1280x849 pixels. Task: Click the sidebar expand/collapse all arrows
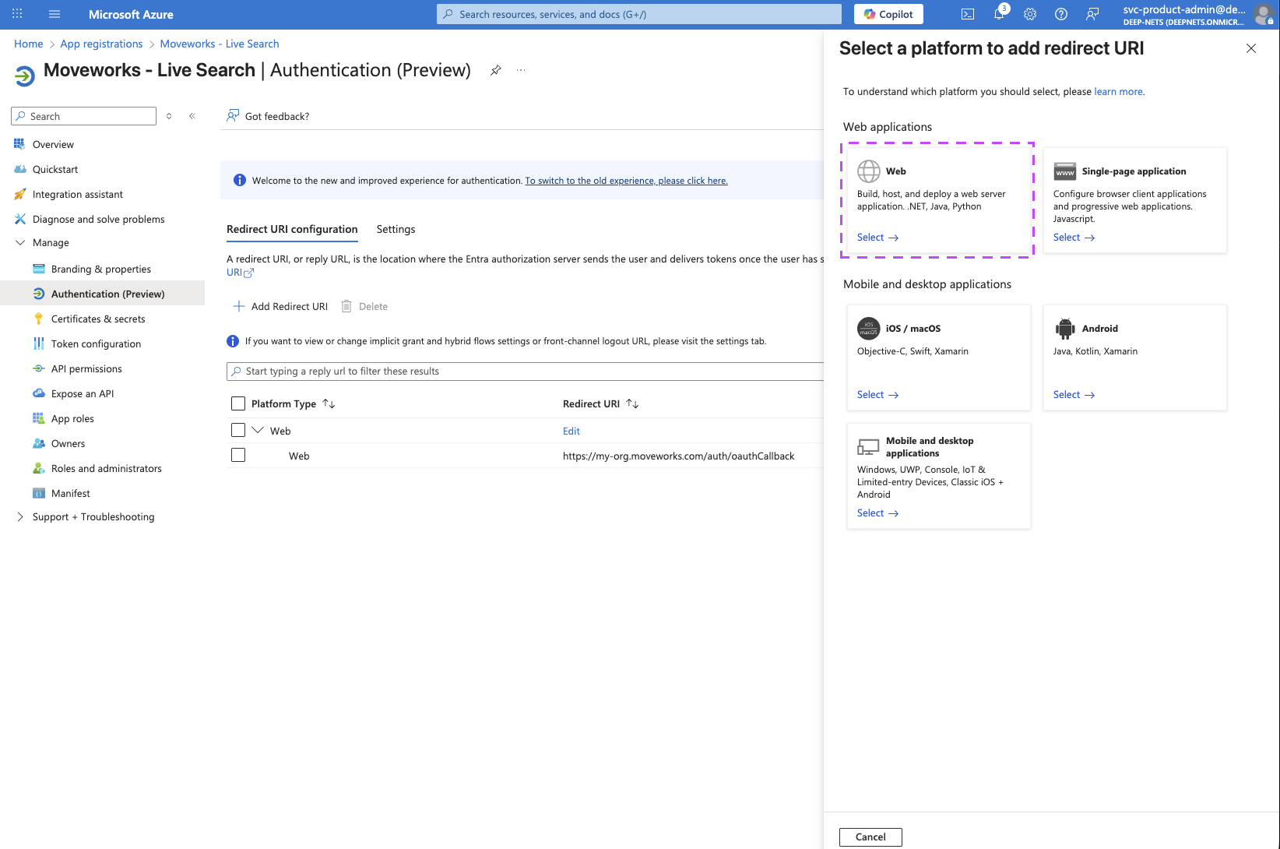[169, 116]
